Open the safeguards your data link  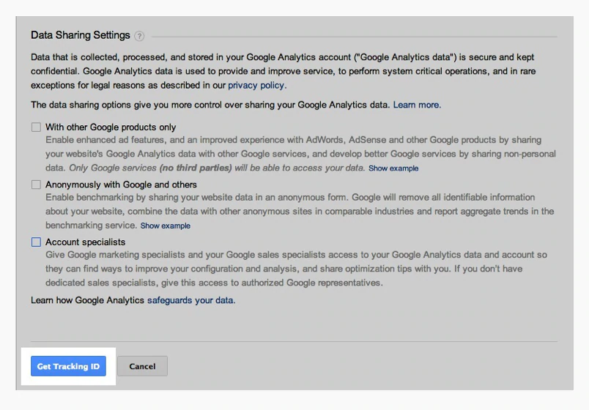191,300
